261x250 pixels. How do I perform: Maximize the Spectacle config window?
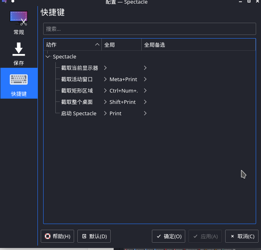pos(249,1)
